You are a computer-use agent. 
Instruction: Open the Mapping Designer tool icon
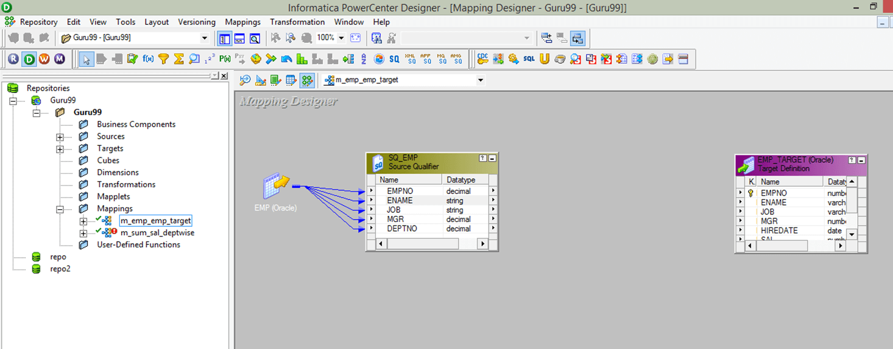pyautogui.click(x=307, y=80)
